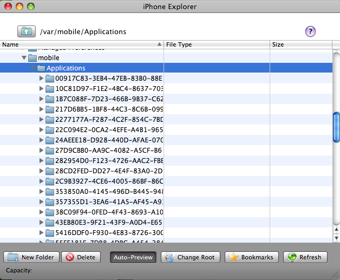Click the mobile folder icon
Image resolution: width=340 pixels, height=280 pixels.
click(32, 58)
